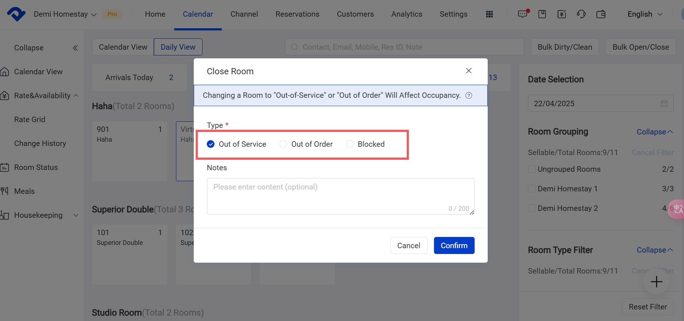The width and height of the screenshot is (684, 321).
Task: Check the Demi Homestay 1 checkbox
Action: (532, 189)
